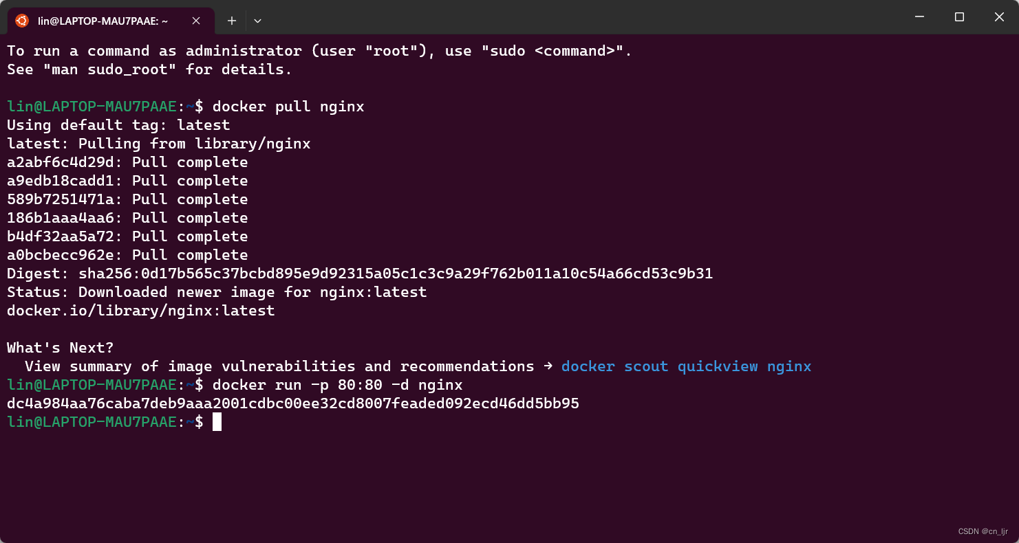Click the docker run -p 80:80 command line

click(x=337, y=385)
